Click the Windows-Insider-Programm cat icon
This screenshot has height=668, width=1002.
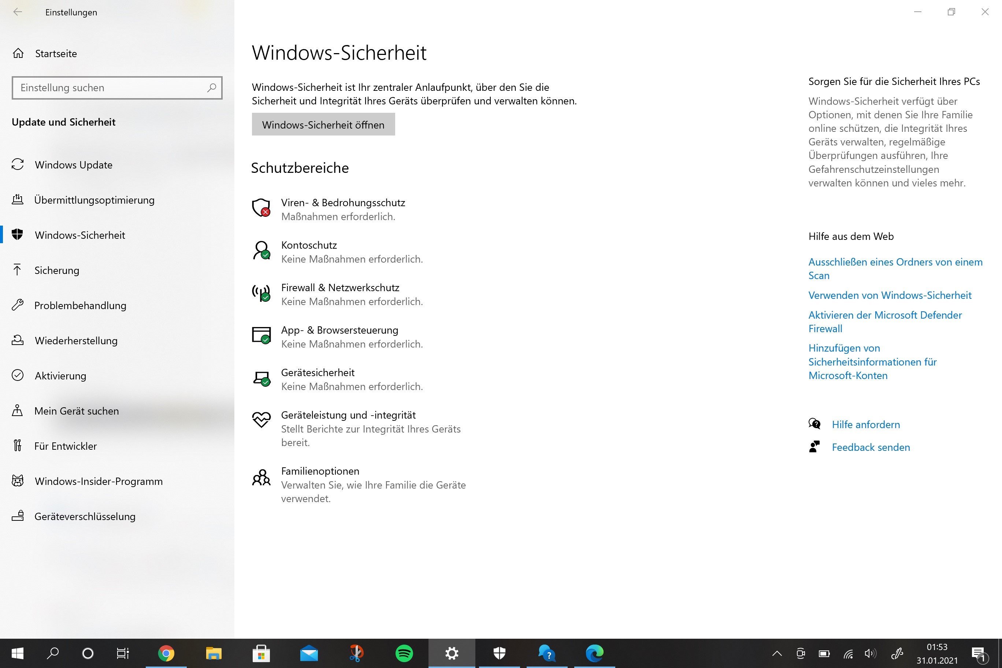click(18, 481)
